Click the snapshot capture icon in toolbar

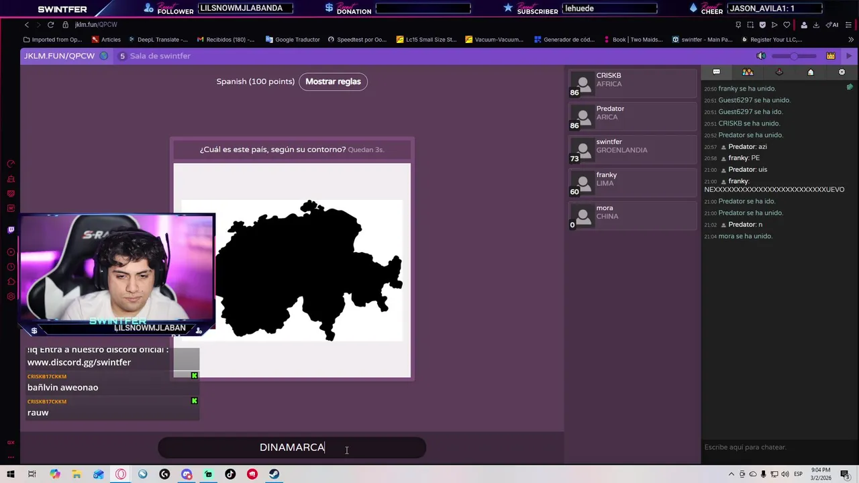point(750,25)
